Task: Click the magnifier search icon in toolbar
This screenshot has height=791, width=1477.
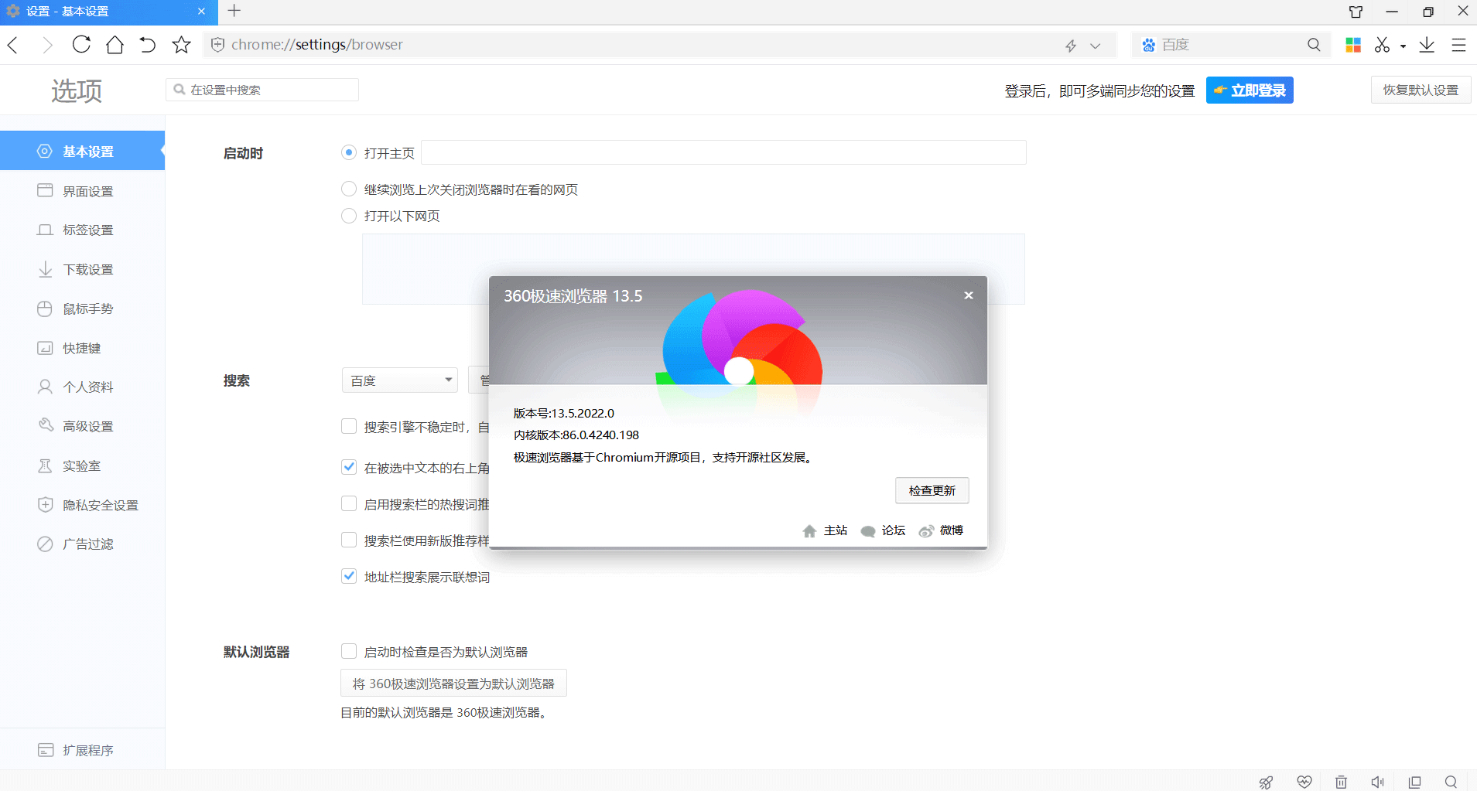Action: pos(1314,45)
